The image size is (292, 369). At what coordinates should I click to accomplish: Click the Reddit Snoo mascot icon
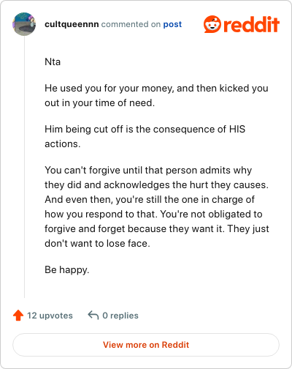[212, 24]
